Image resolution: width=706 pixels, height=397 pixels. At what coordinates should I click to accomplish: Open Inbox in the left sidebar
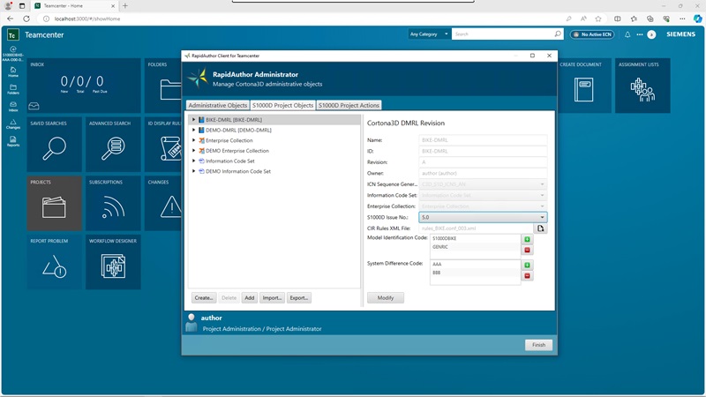pos(13,106)
